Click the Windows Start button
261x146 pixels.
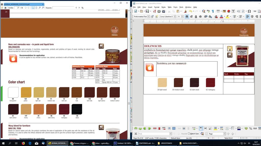pyautogui.click(x=3, y=143)
